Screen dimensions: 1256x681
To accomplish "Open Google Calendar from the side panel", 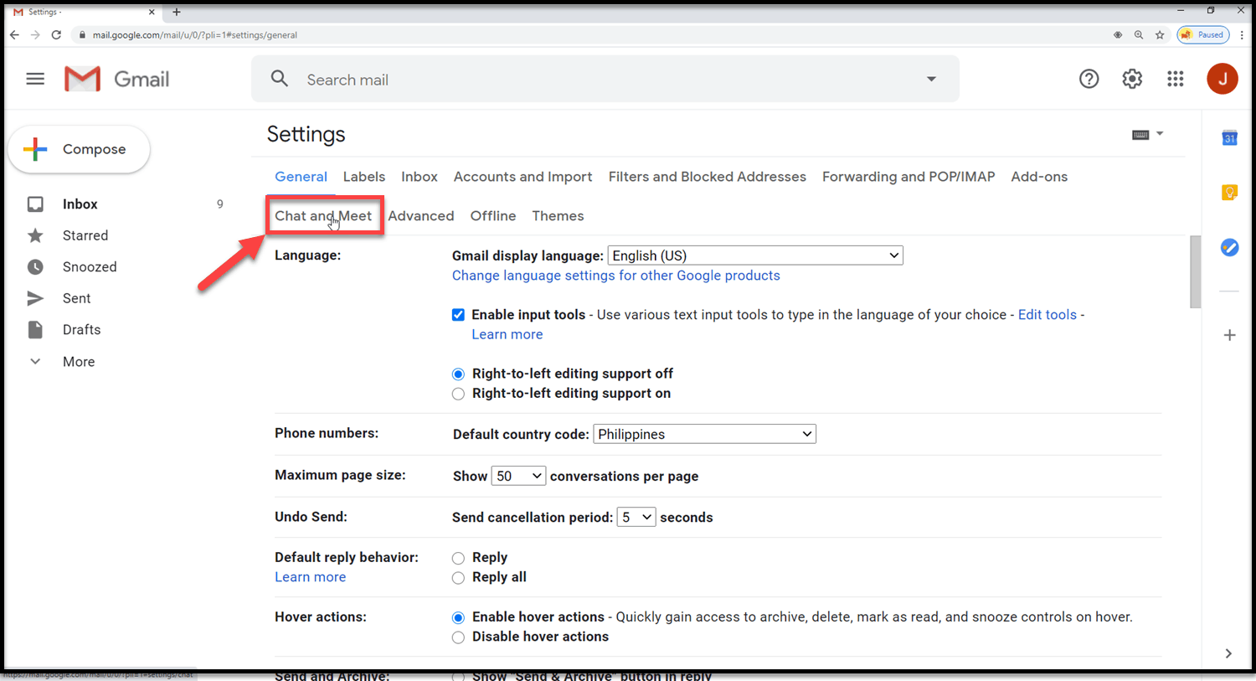I will click(x=1228, y=138).
